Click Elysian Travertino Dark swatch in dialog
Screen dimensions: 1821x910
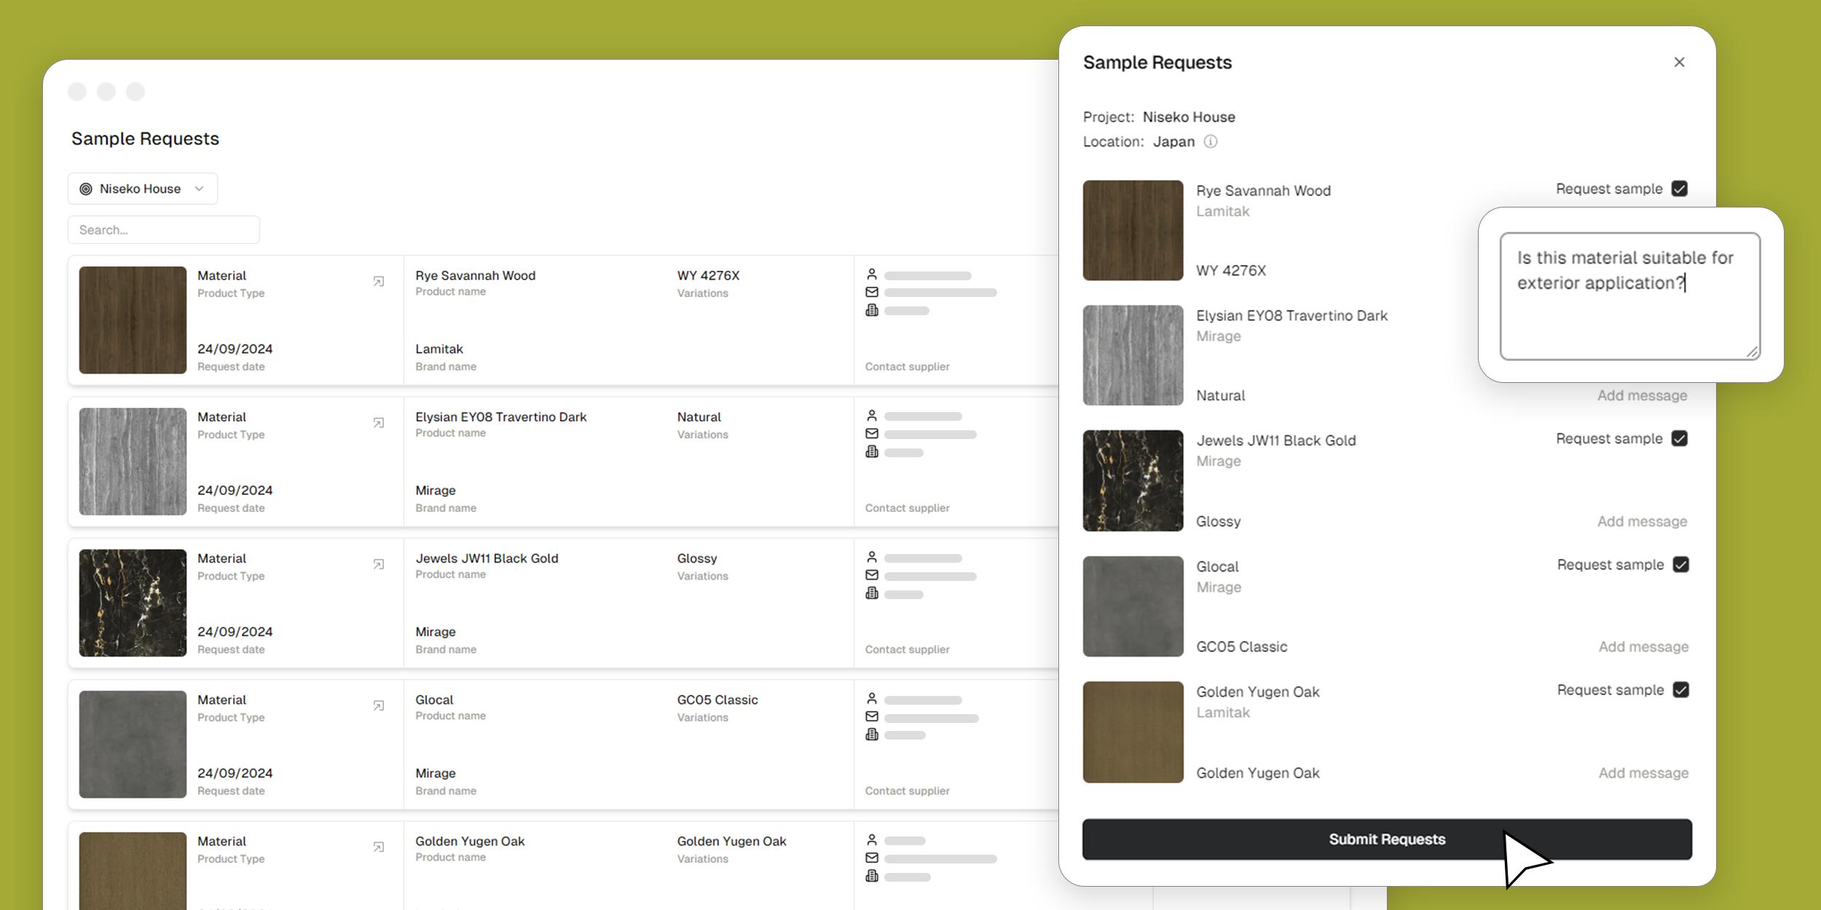point(1133,355)
